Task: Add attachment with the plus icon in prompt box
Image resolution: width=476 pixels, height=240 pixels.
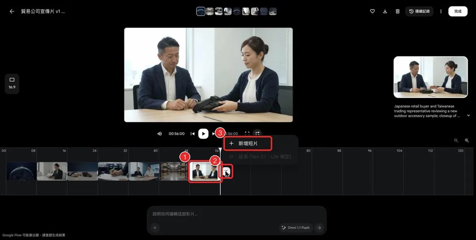Action: coord(155,227)
